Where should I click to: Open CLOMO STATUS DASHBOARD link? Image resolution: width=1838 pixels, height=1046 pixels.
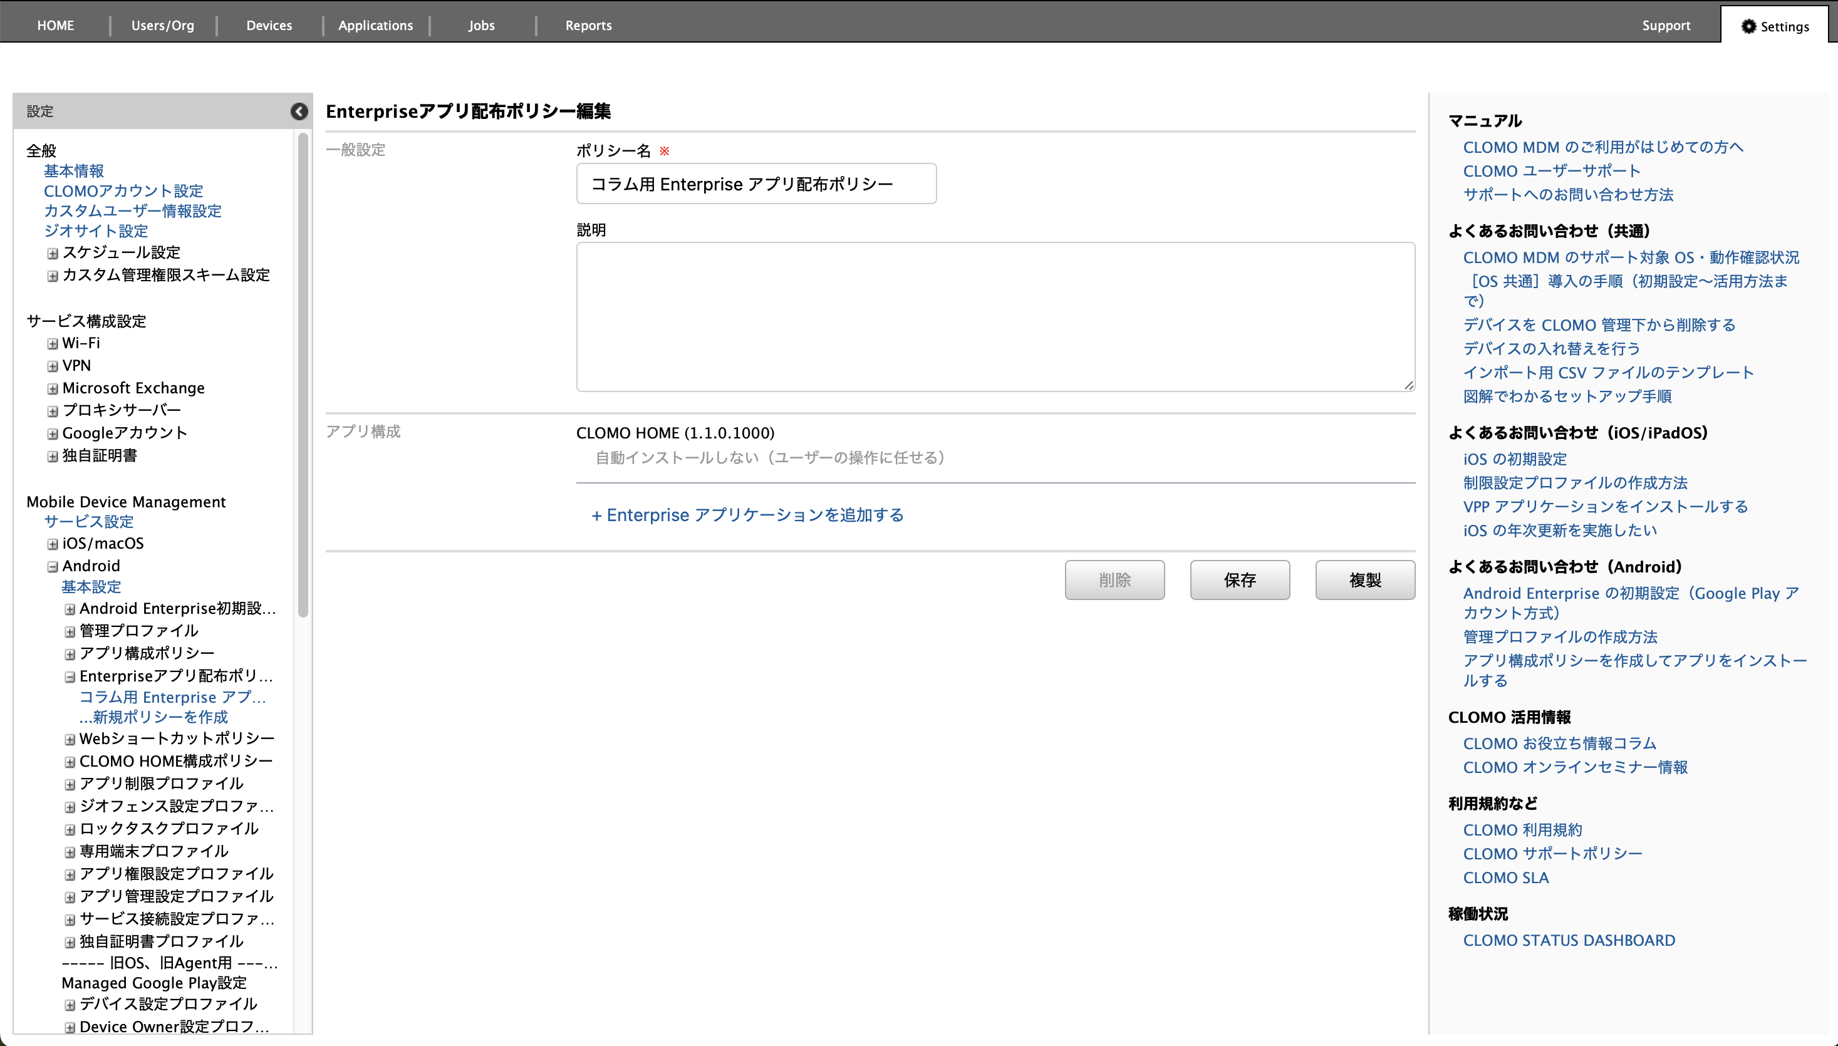pos(1569,940)
